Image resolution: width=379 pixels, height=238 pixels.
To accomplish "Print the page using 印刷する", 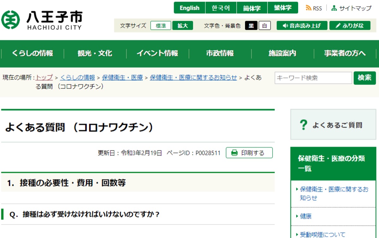I will [x=249, y=153].
